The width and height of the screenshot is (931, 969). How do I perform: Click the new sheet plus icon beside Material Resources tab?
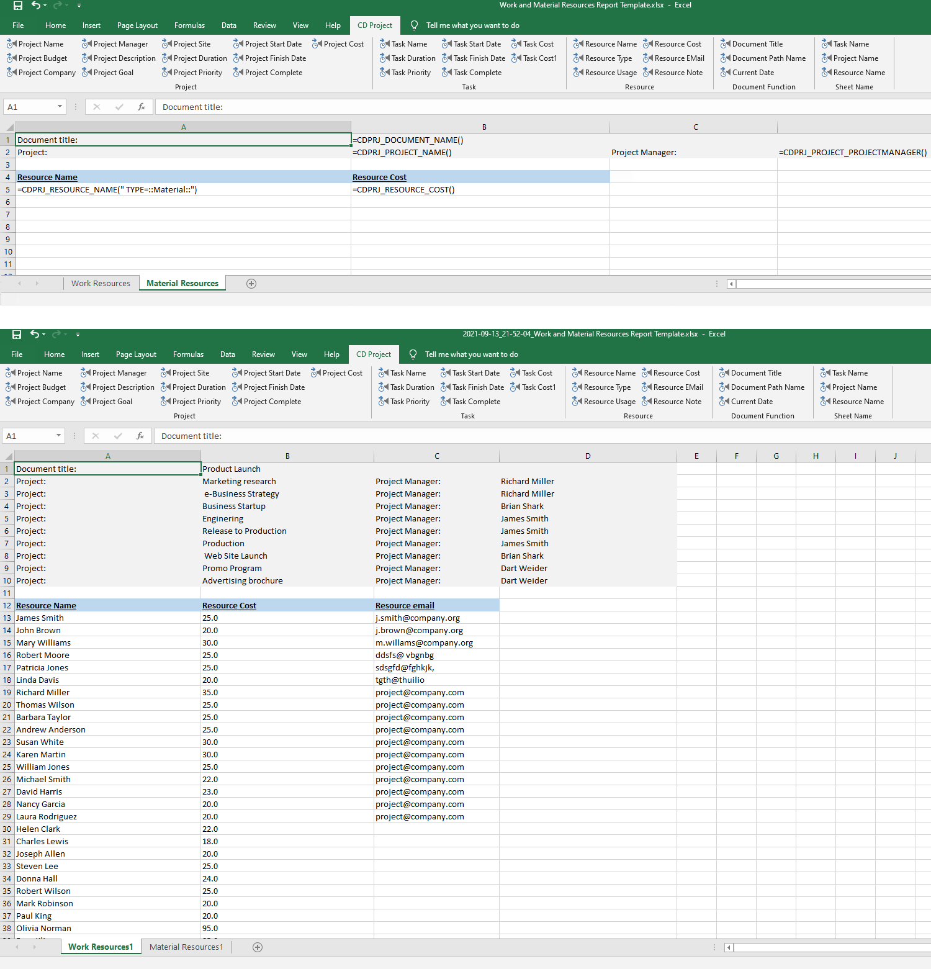pos(251,284)
